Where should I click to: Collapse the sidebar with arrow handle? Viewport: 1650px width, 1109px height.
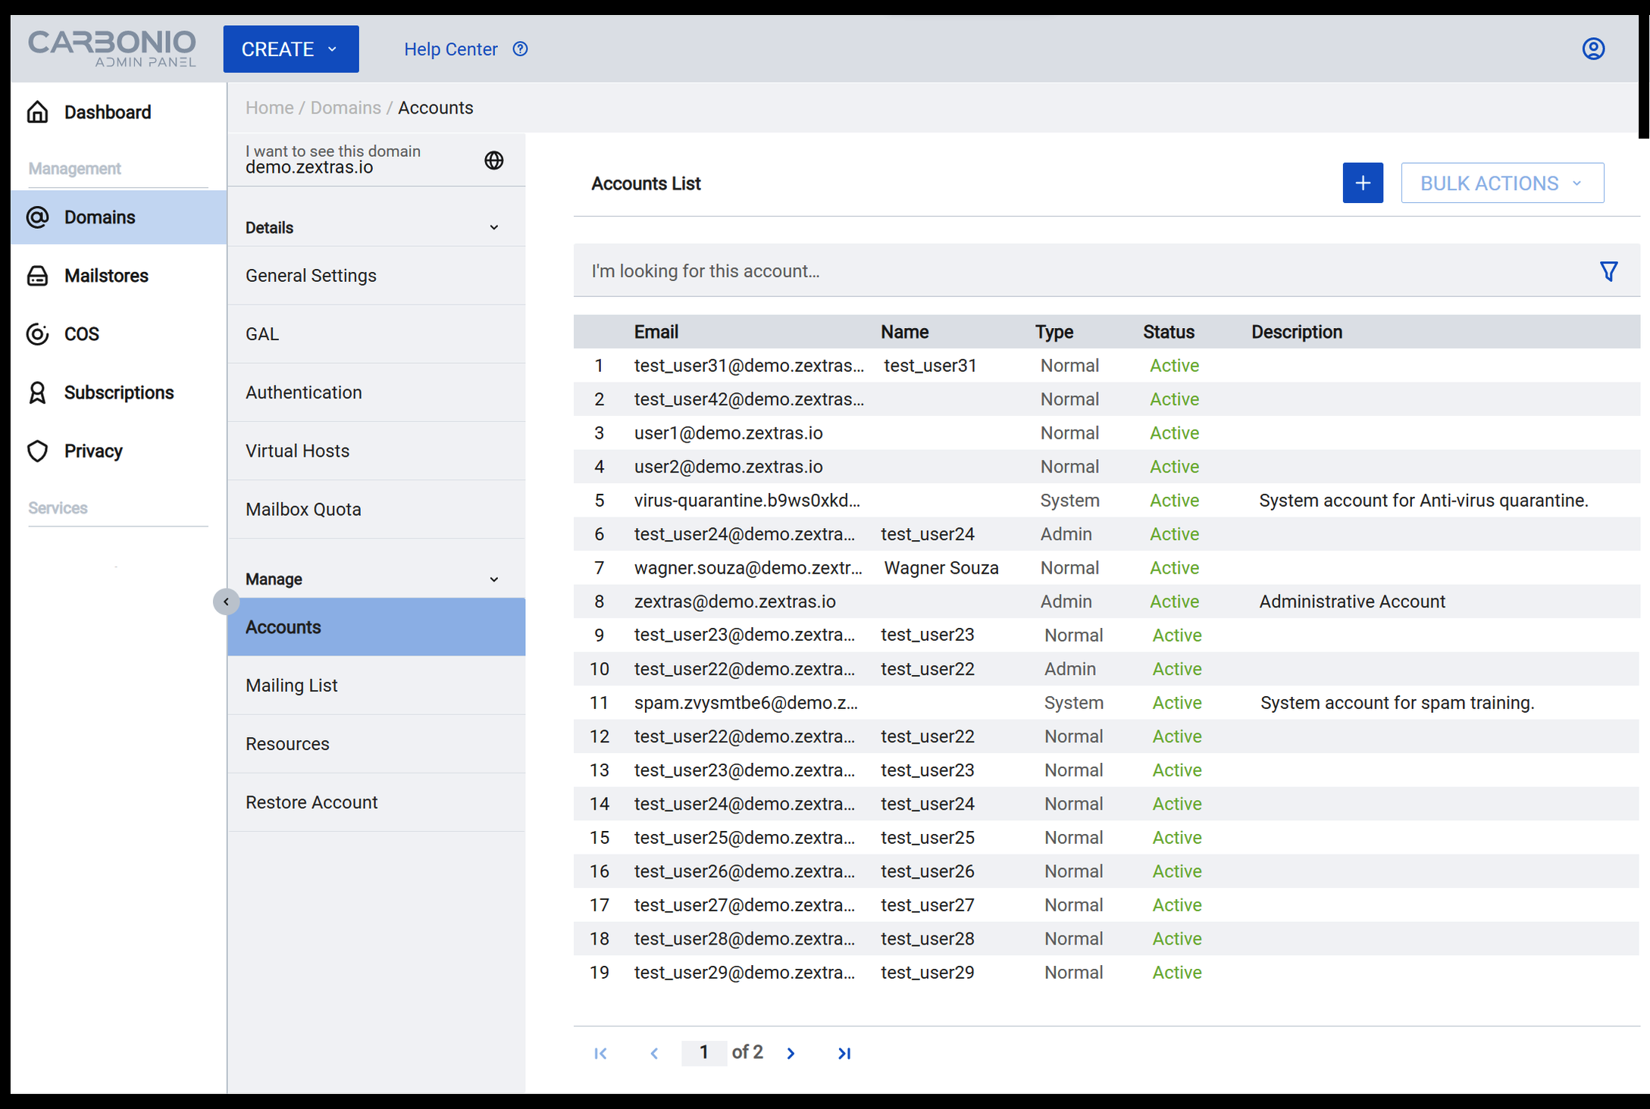[226, 601]
